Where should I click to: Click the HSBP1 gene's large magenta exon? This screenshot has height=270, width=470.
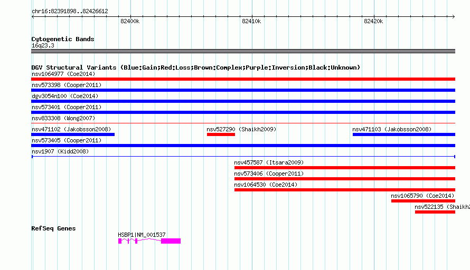(171, 241)
